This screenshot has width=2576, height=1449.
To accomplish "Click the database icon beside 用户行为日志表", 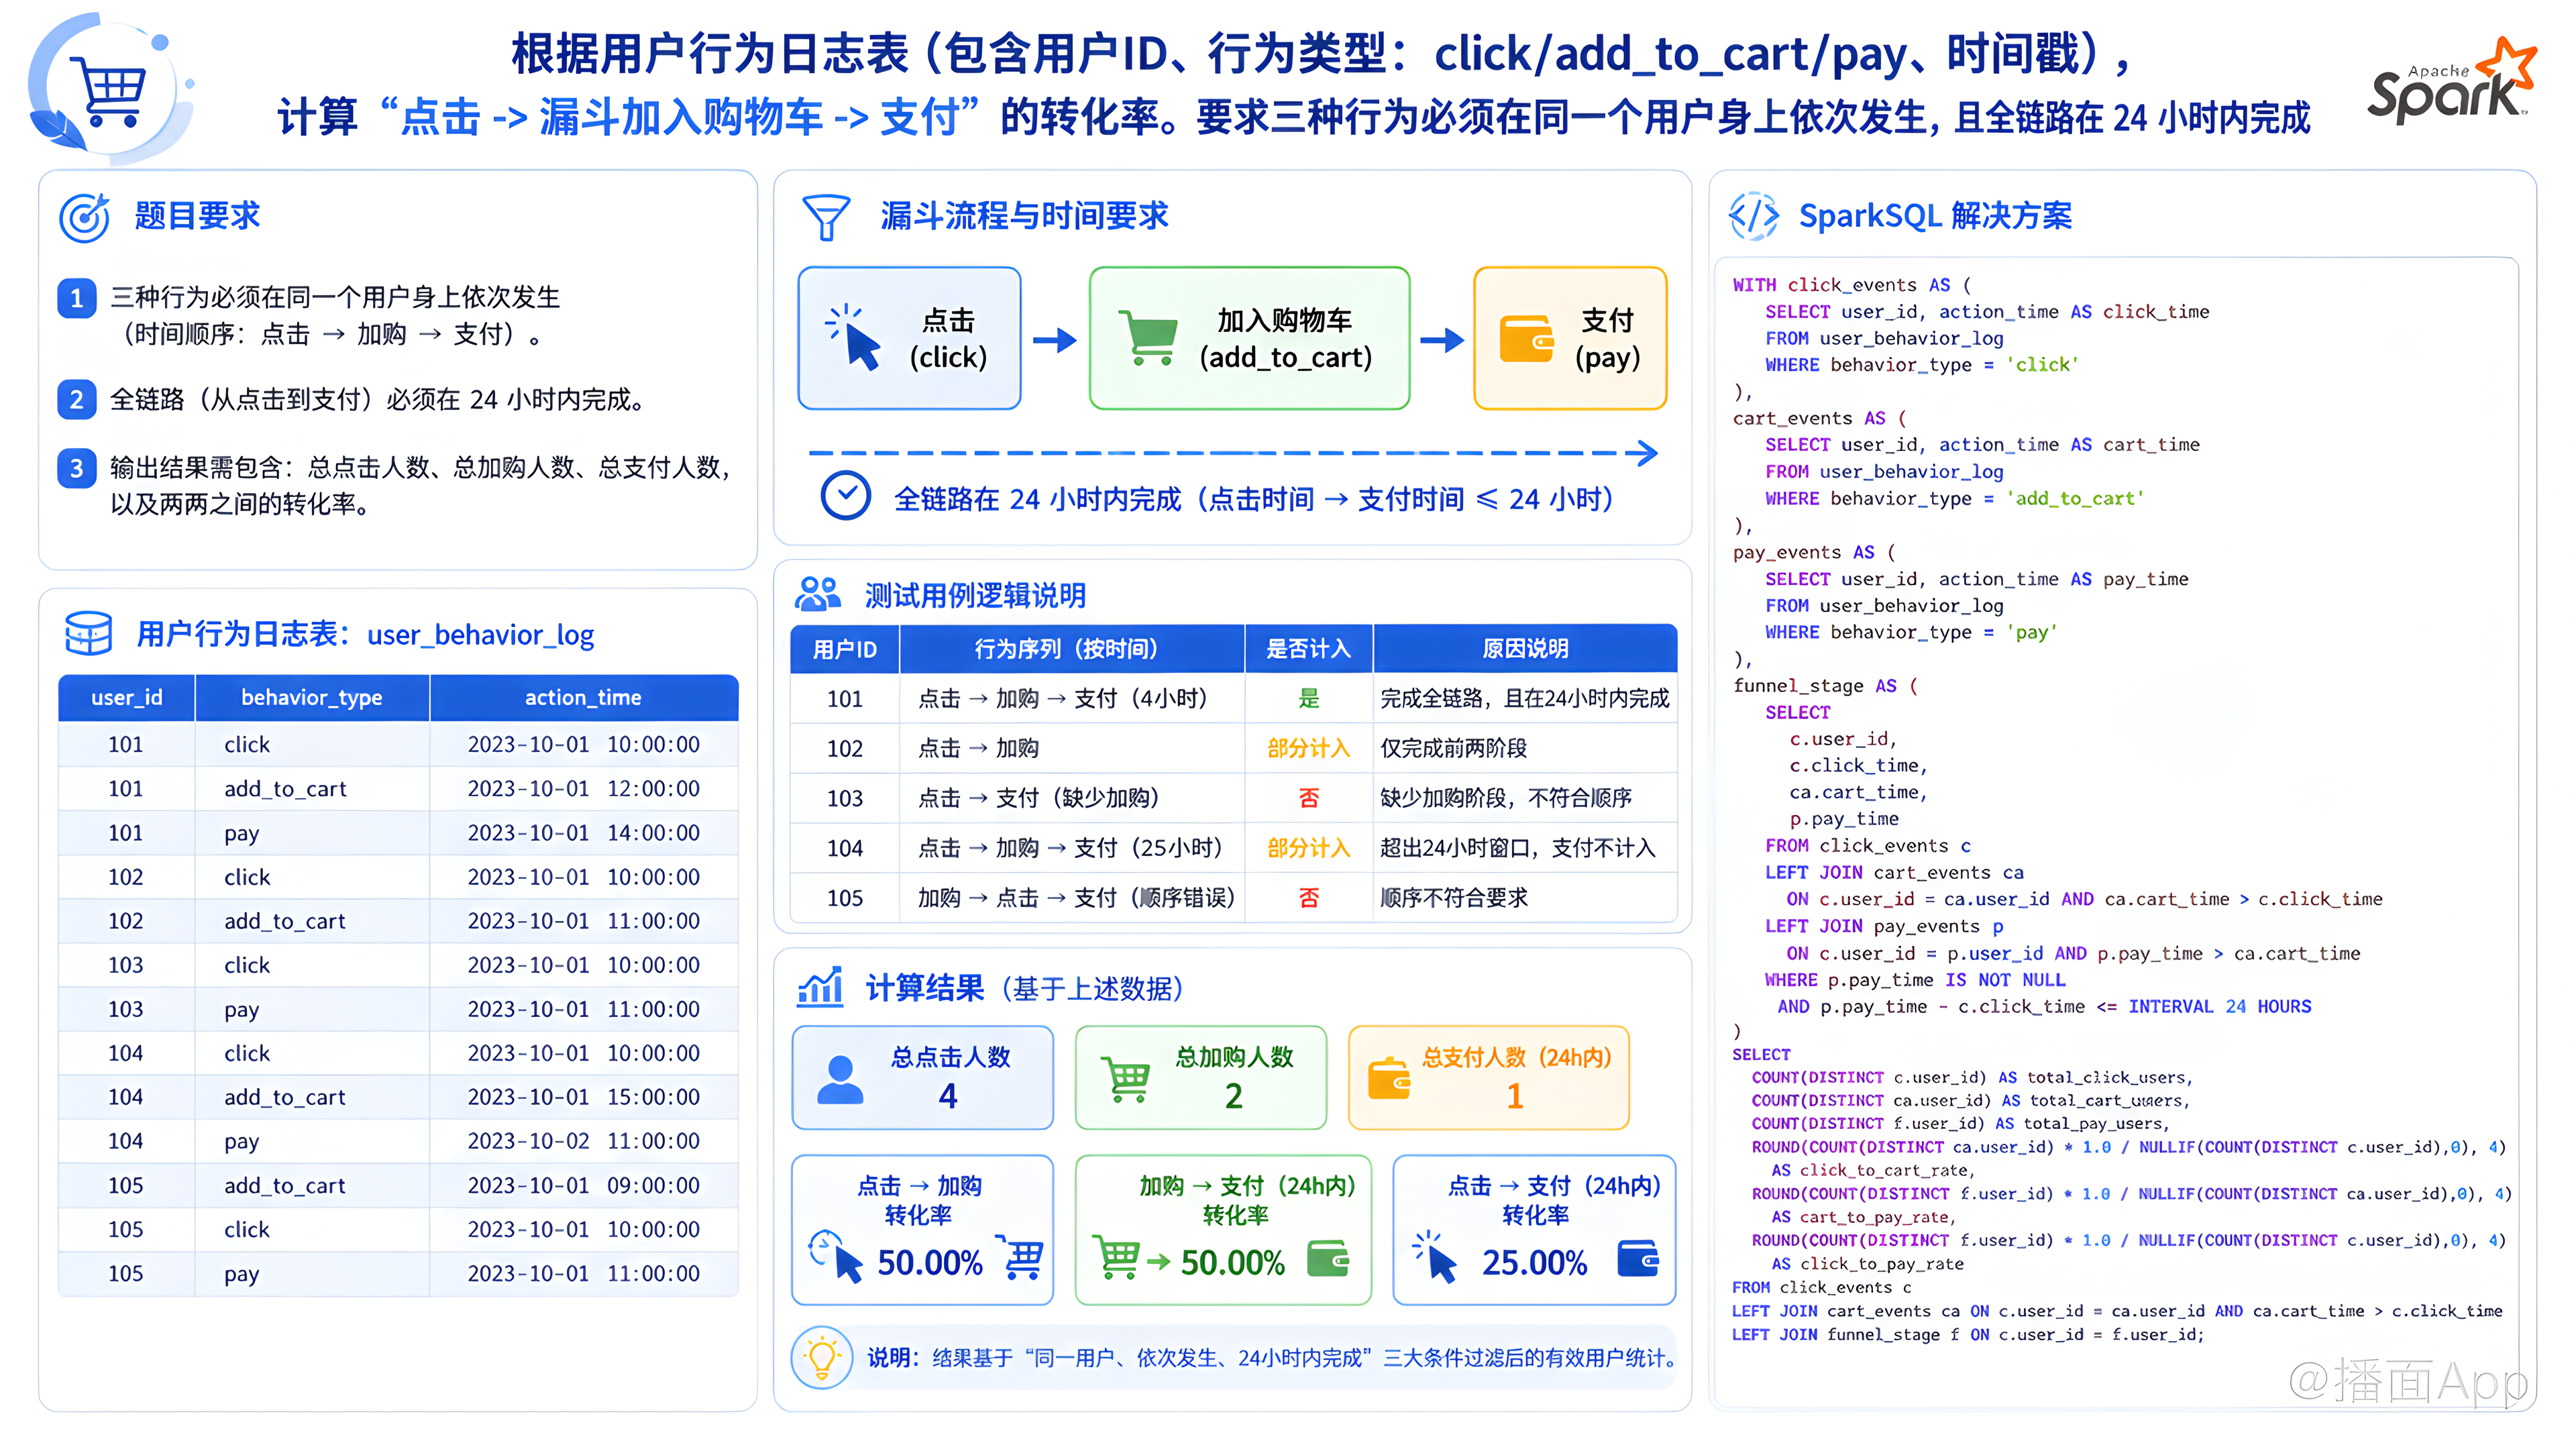I will click(88, 634).
